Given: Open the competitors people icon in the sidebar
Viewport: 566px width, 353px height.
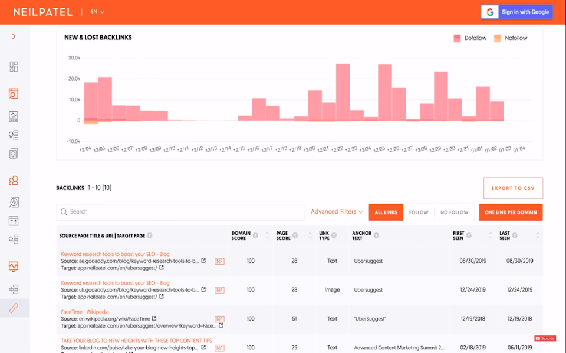Looking at the screenshot, I should 14,181.
